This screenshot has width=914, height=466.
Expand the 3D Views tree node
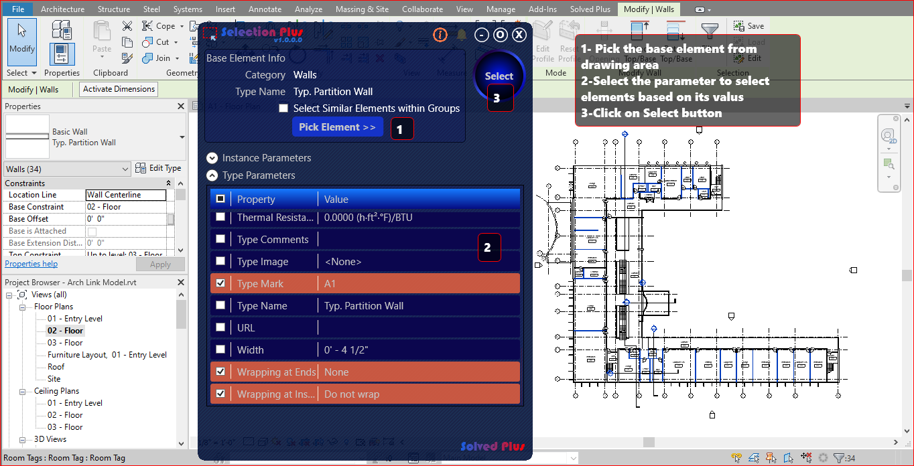pos(22,439)
